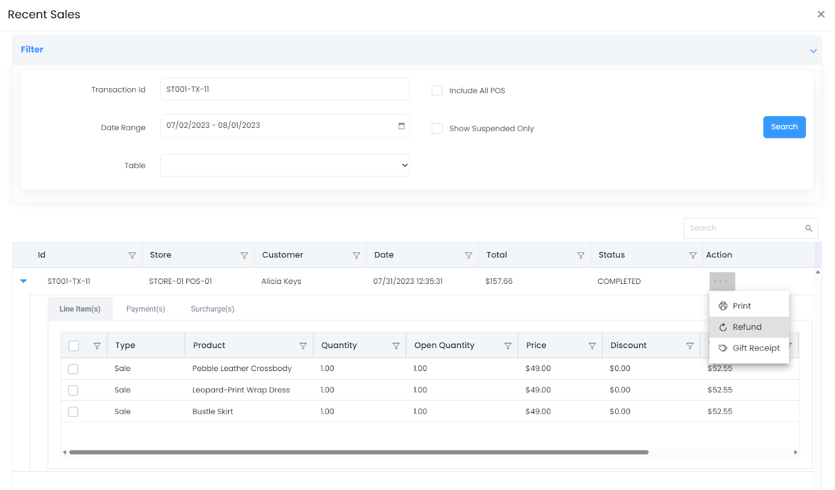
Task: Click into the Transaction Id field
Action: click(284, 89)
